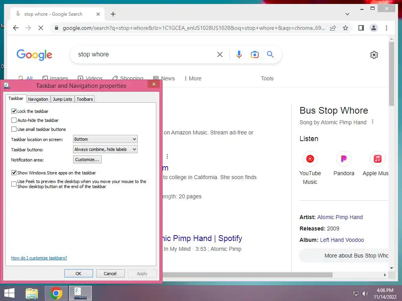The image size is (402, 301).
Task: Toggle Show Windows Store apps on the taskbar
Action: tap(14, 172)
